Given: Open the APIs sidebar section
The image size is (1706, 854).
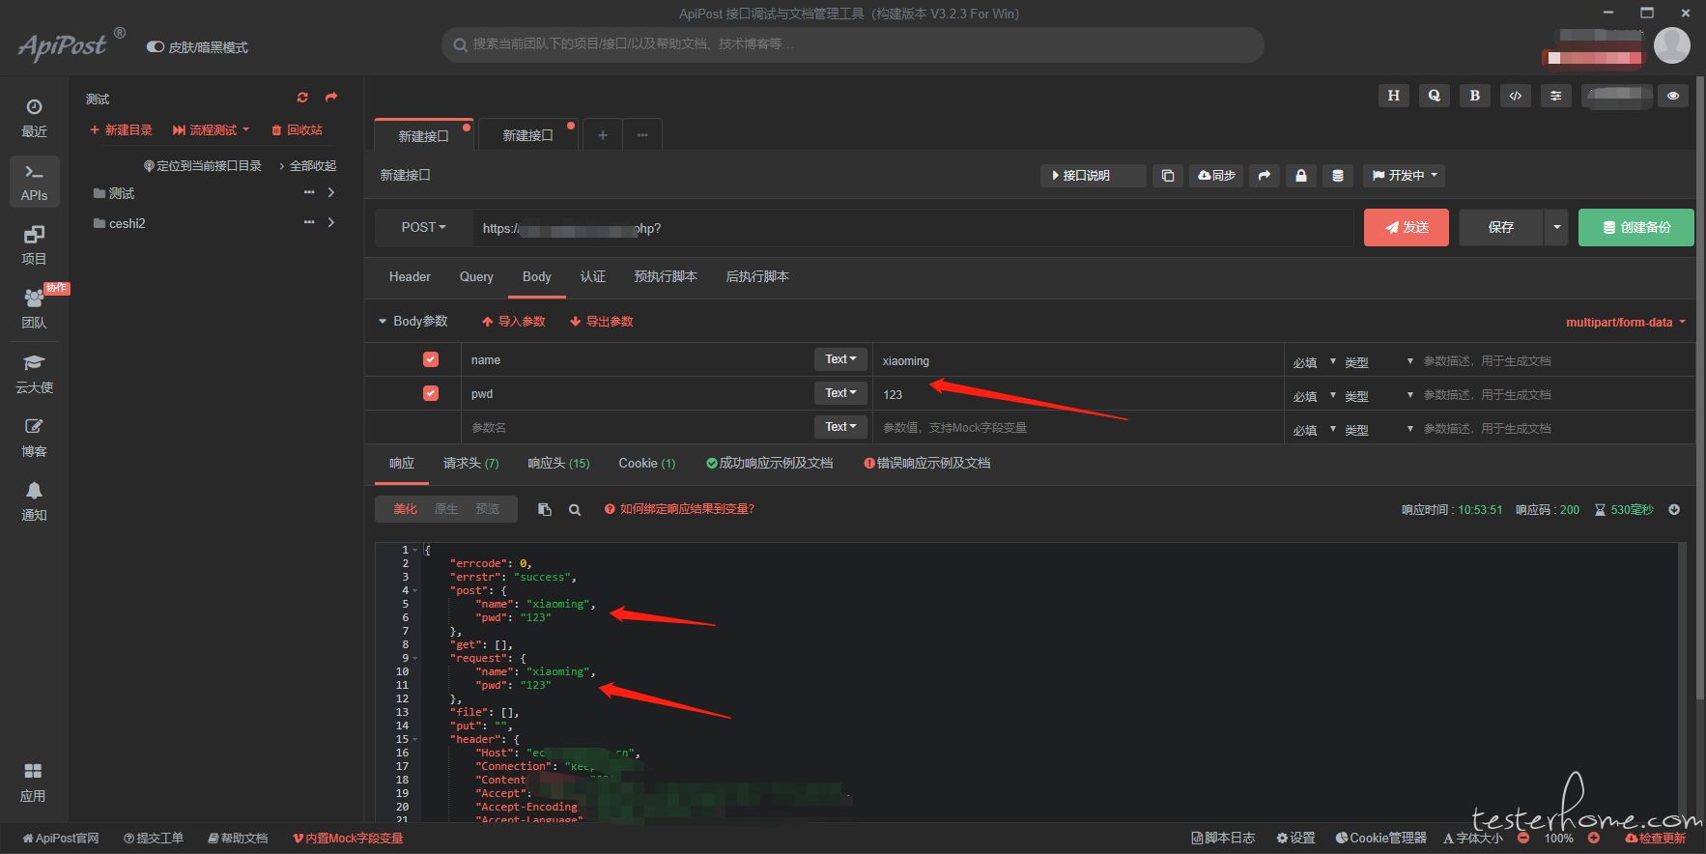Looking at the screenshot, I should tap(34, 182).
